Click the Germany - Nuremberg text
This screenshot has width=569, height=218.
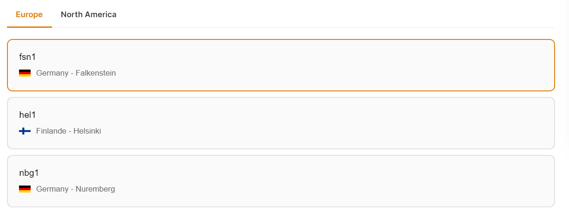pos(76,189)
